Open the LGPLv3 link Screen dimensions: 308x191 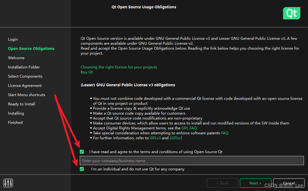pos(176,138)
